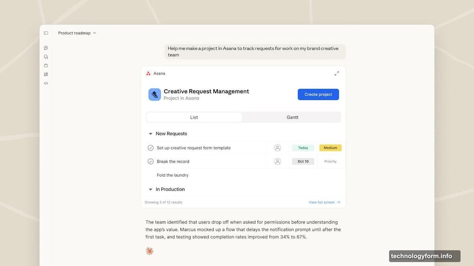Click the assignee icon for Set up creative request form
474x266 pixels.
(x=278, y=148)
